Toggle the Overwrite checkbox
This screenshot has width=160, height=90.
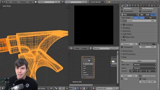122,8
